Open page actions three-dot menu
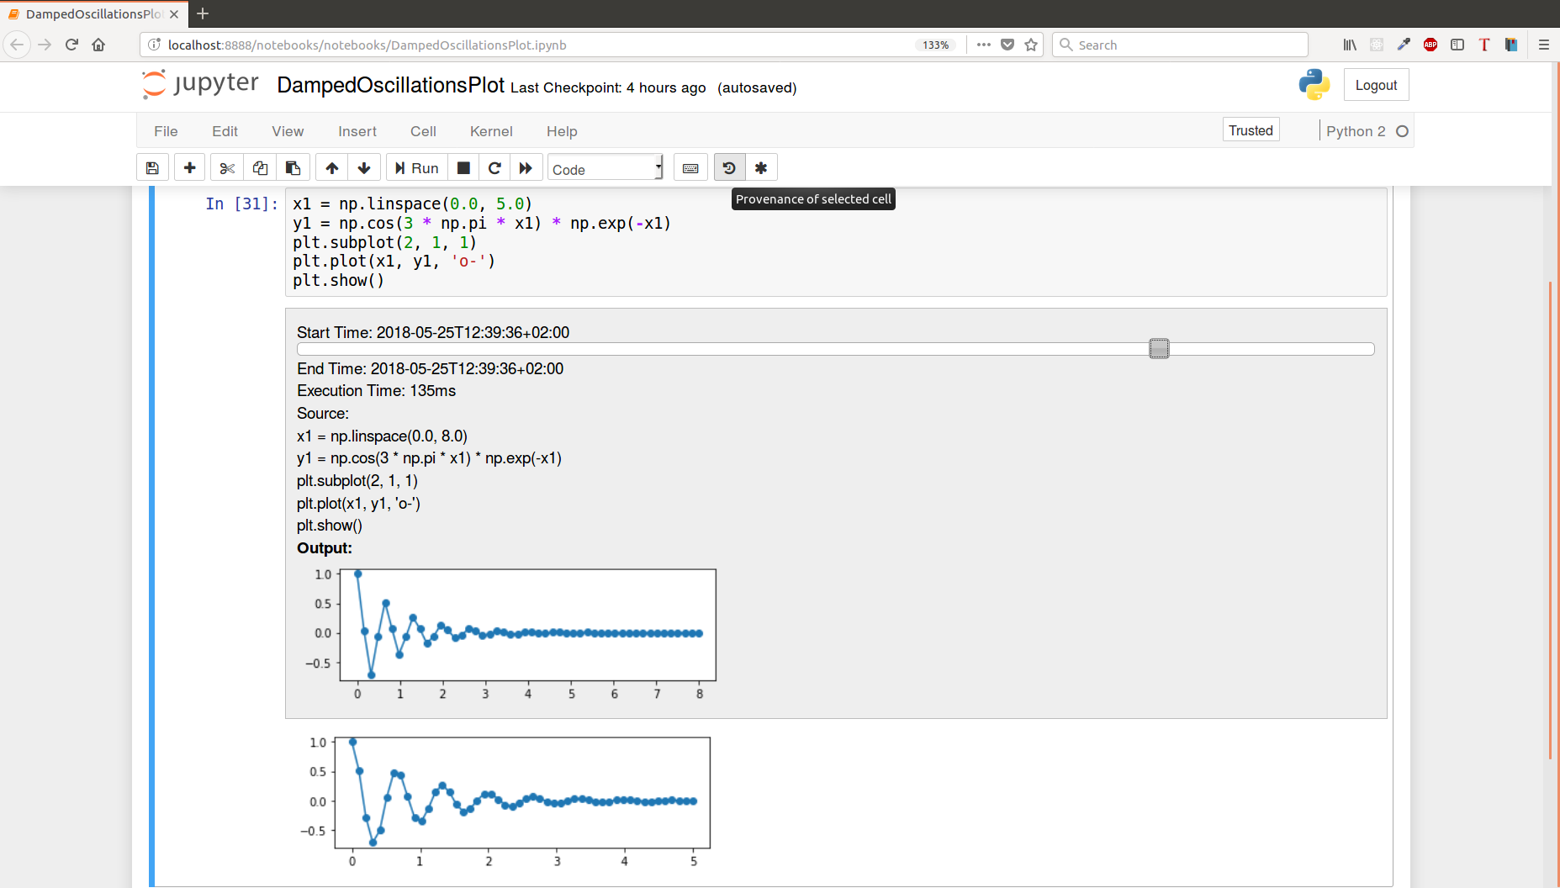The height and width of the screenshot is (888, 1560). [x=984, y=45]
